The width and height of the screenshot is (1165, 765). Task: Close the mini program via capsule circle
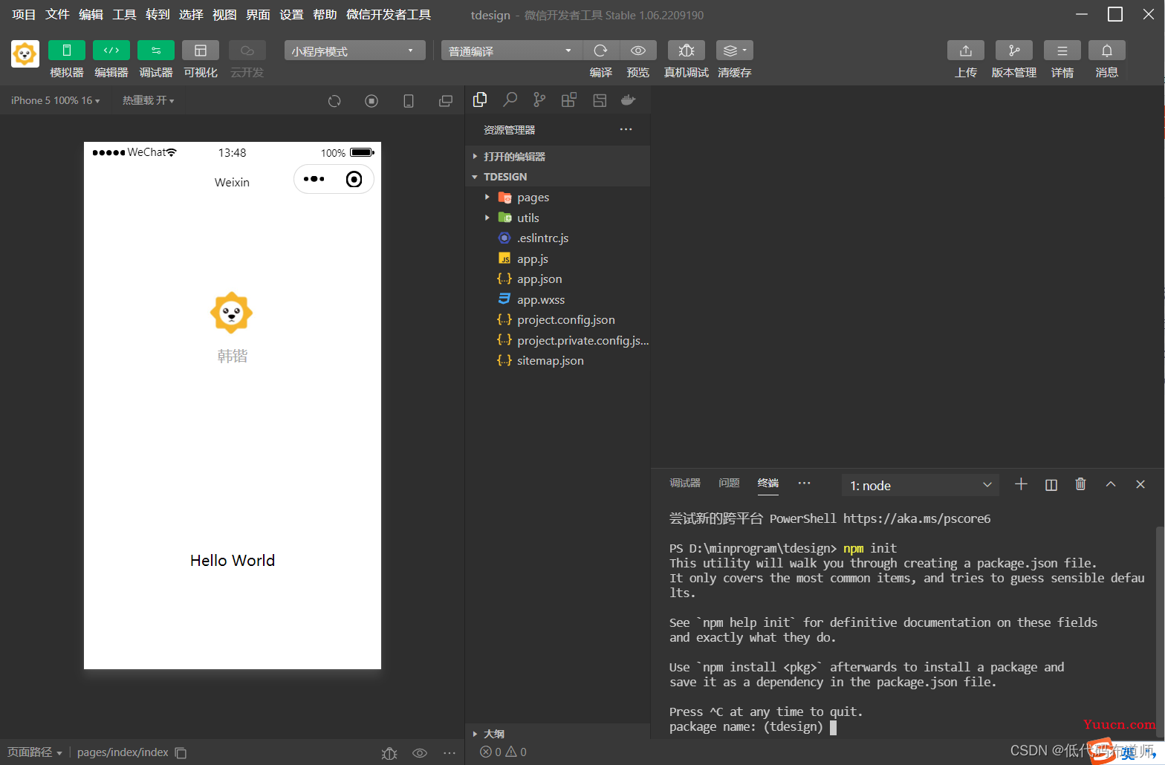354,179
